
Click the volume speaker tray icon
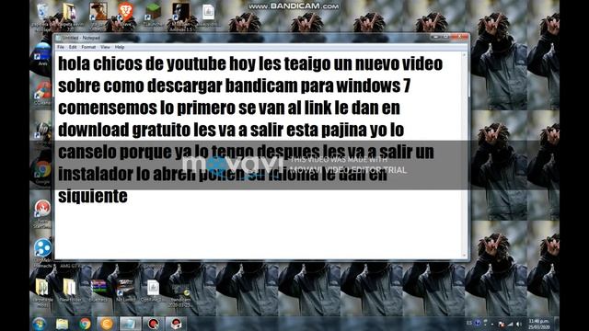(x=519, y=324)
